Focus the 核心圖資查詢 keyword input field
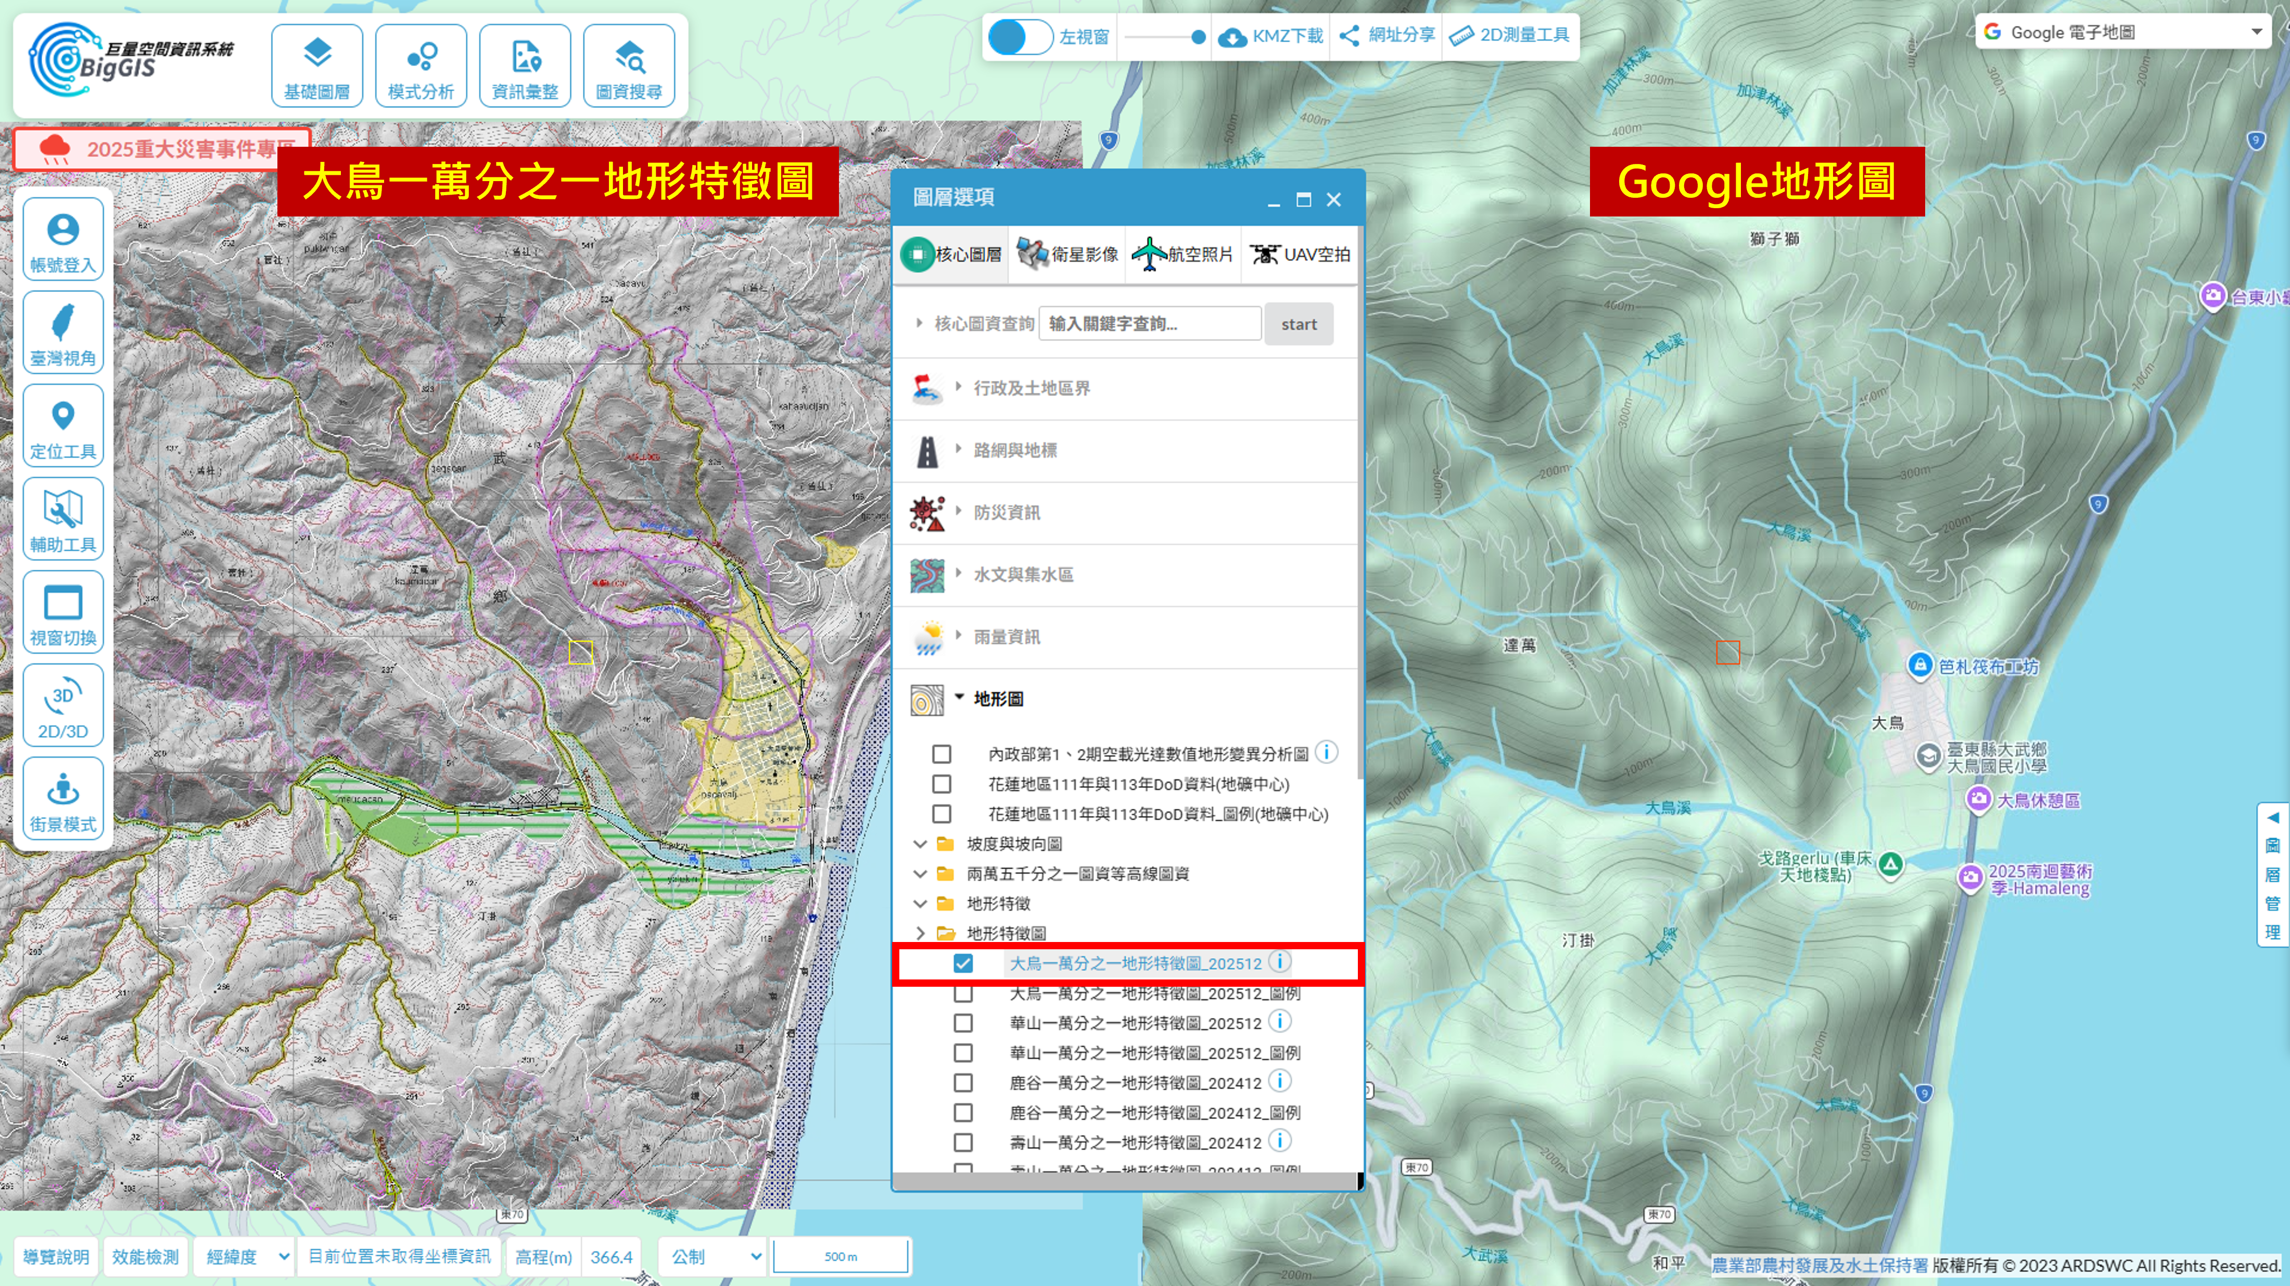The width and height of the screenshot is (2290, 1286). tap(1150, 324)
